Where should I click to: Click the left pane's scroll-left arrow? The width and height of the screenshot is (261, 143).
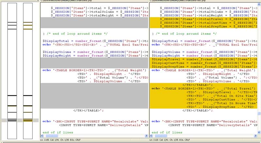point(42,136)
